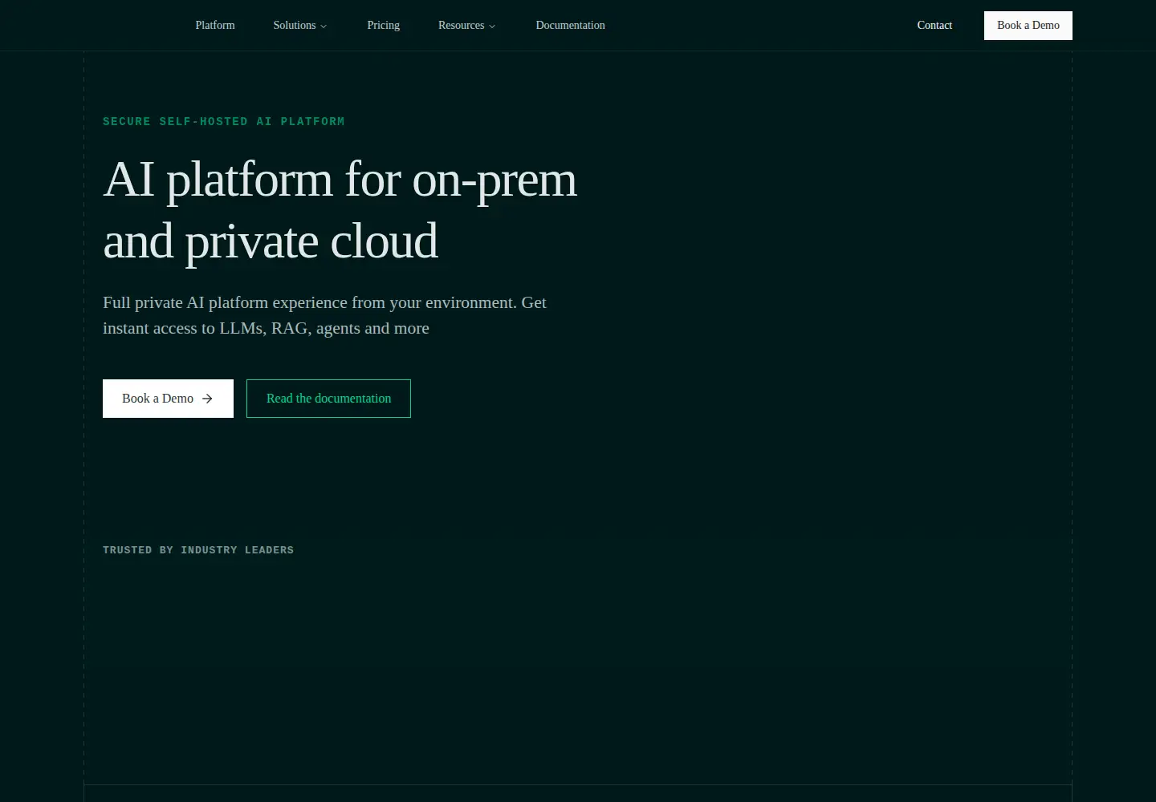The height and width of the screenshot is (802, 1156).
Task: Expand the Solutions dropdown menu
Action: pyautogui.click(x=300, y=25)
